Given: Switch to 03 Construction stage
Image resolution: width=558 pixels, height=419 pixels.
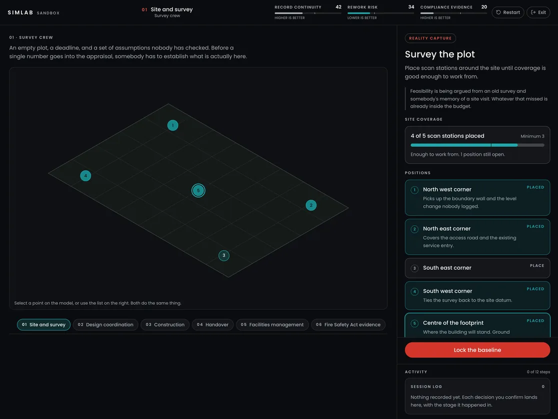Looking at the screenshot, I should 165,324.
